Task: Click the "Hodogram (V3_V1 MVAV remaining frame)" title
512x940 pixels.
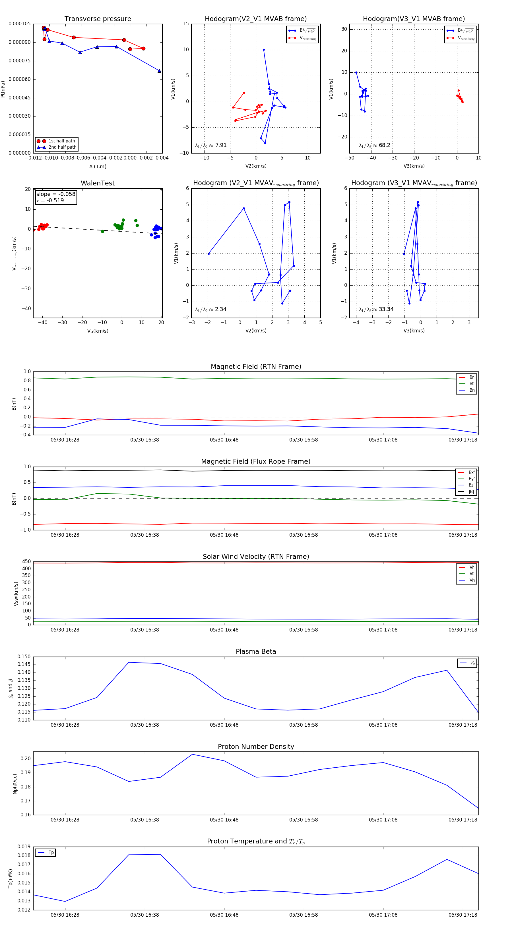Action: (x=414, y=183)
